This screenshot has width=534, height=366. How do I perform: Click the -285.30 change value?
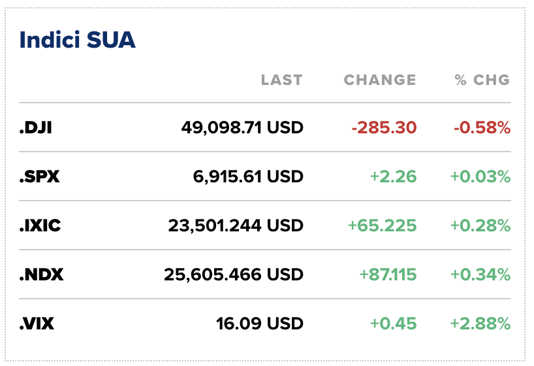[384, 127]
